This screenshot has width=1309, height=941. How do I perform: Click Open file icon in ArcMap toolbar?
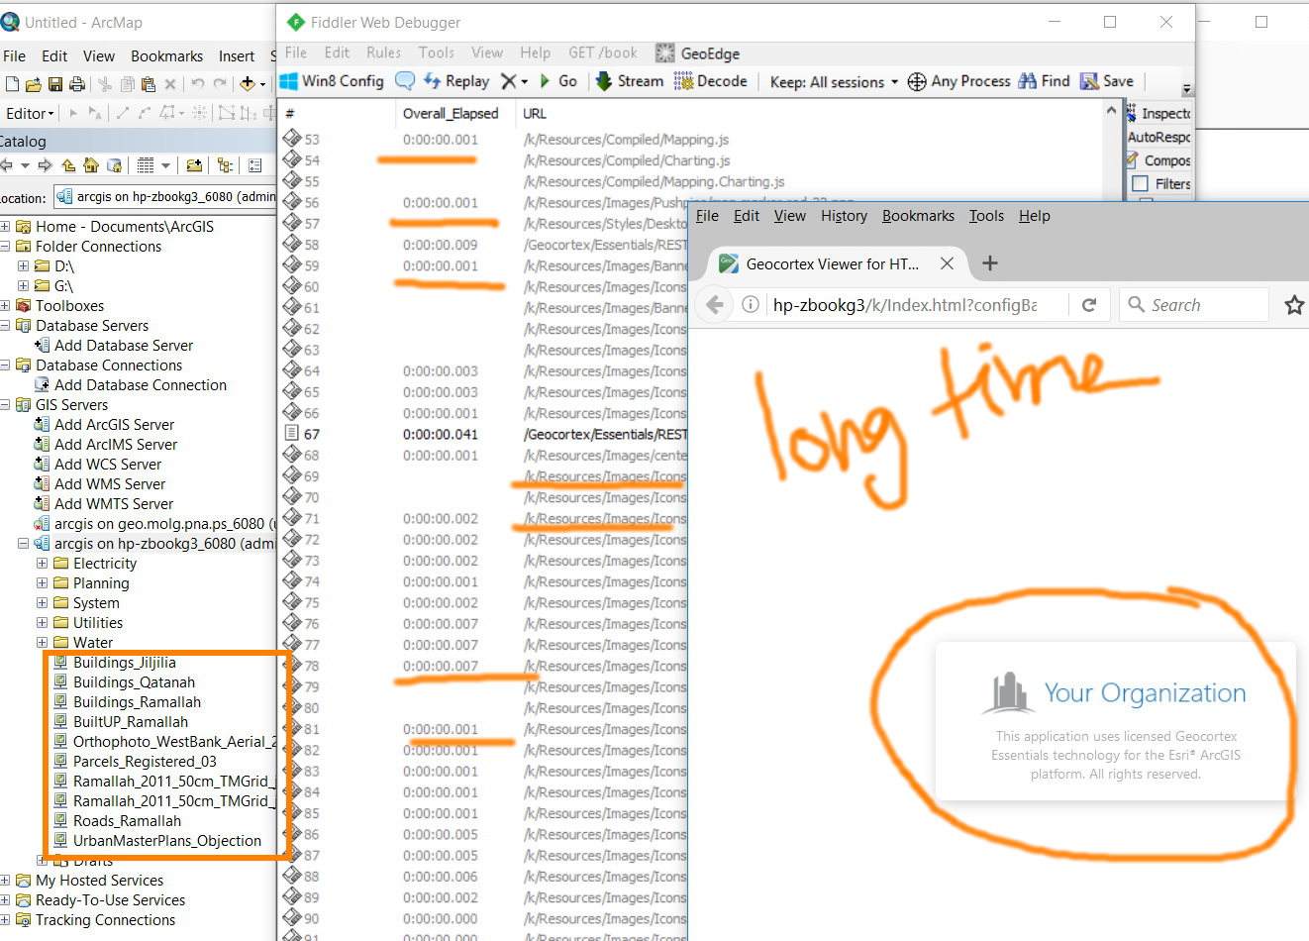[x=34, y=84]
